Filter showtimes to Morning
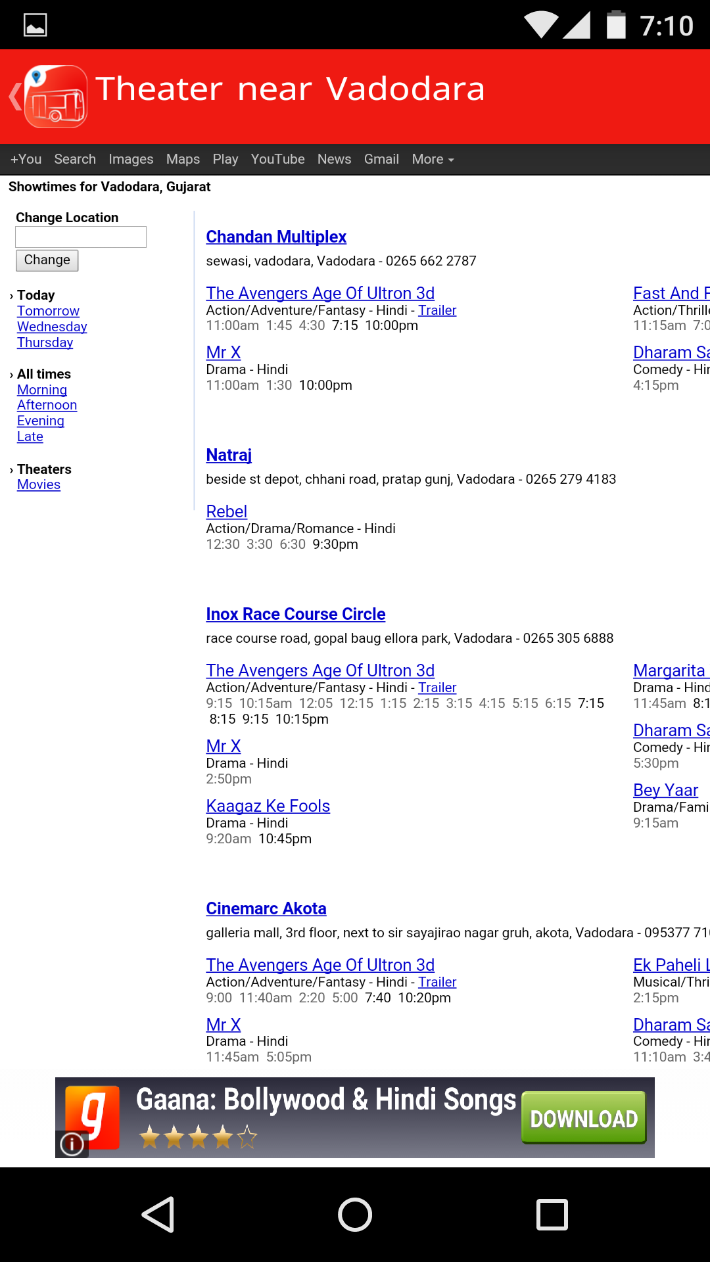 [x=42, y=390]
